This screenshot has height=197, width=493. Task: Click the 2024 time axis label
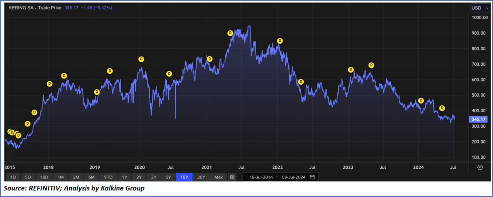(418, 167)
